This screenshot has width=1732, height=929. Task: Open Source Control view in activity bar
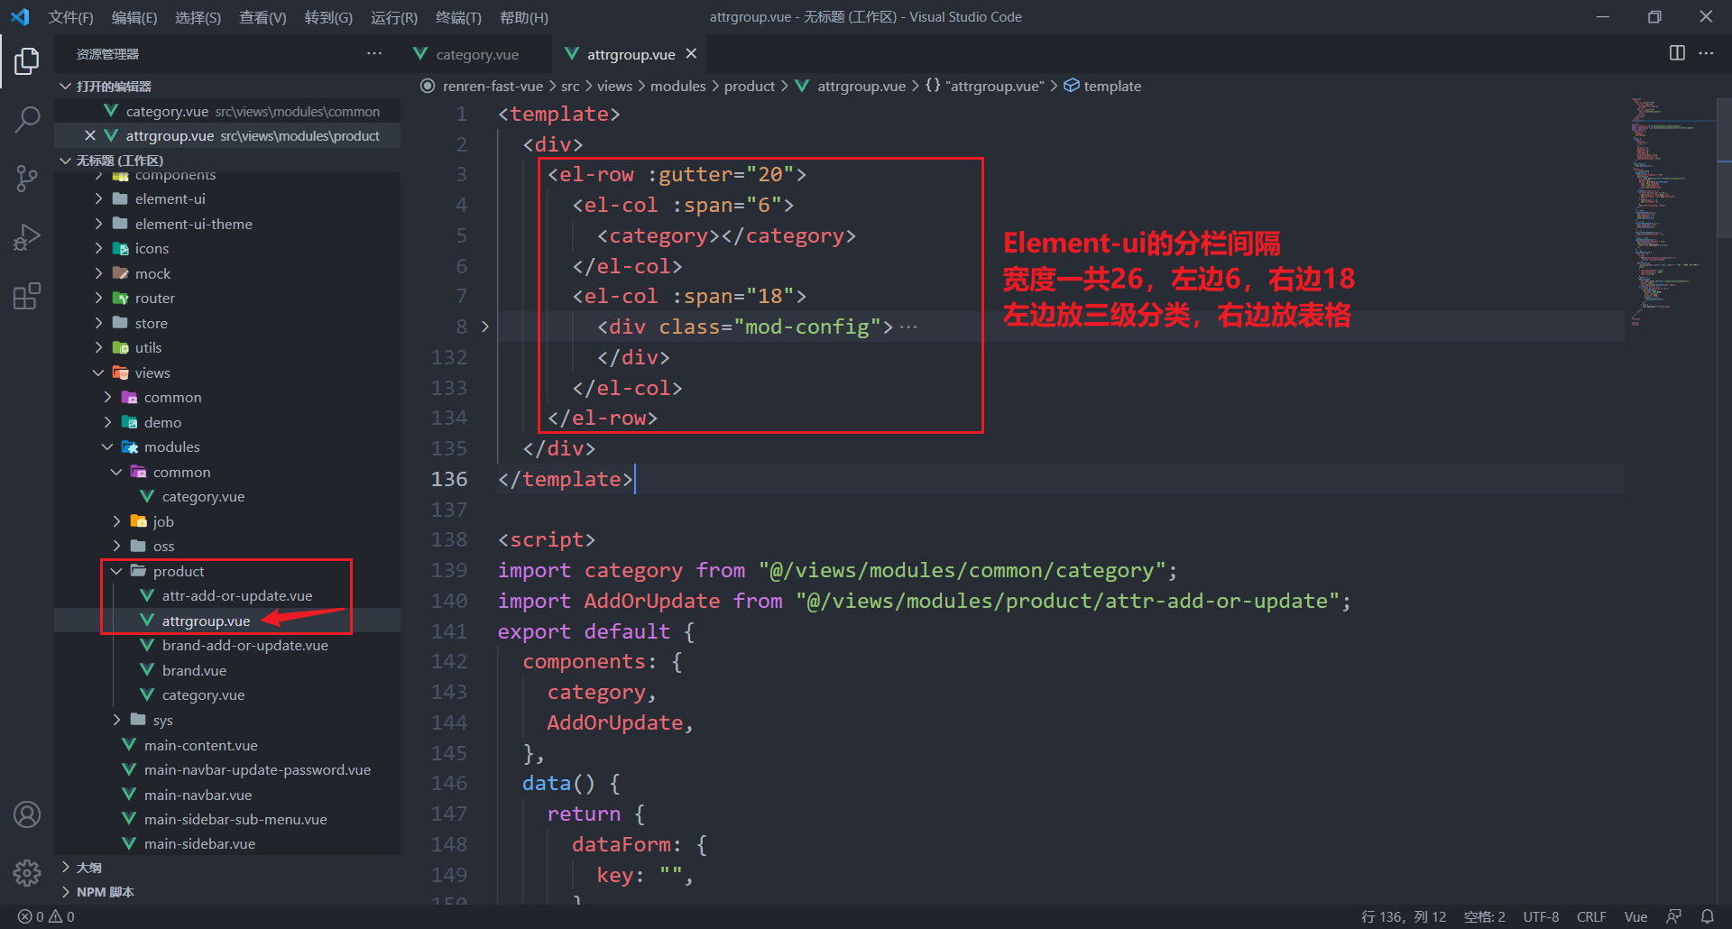pos(27,178)
